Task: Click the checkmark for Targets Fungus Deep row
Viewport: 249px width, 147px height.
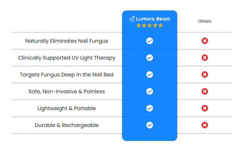Action: [150, 74]
